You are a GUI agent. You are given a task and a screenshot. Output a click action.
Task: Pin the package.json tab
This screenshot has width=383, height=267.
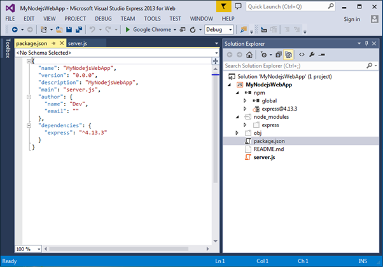pos(53,43)
